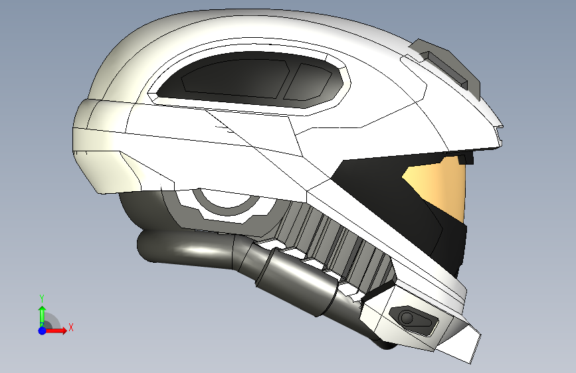576x373 pixels.
Task: Click the green Y axis arrow of the triad
Action: click(43, 316)
